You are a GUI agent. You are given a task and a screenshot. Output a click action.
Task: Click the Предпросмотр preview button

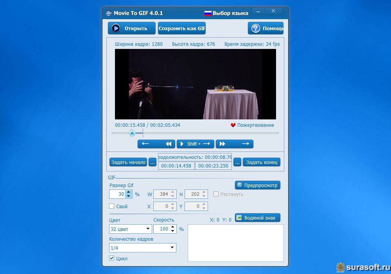(258, 185)
